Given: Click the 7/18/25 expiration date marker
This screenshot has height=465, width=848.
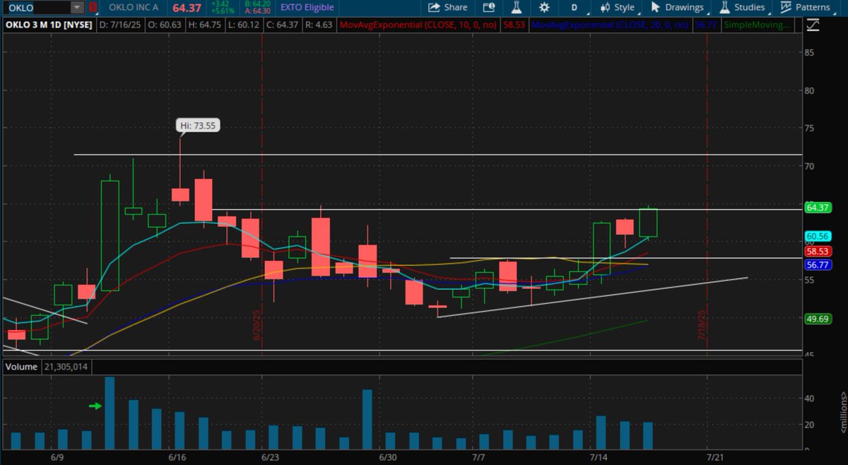Looking at the screenshot, I should click(x=702, y=326).
